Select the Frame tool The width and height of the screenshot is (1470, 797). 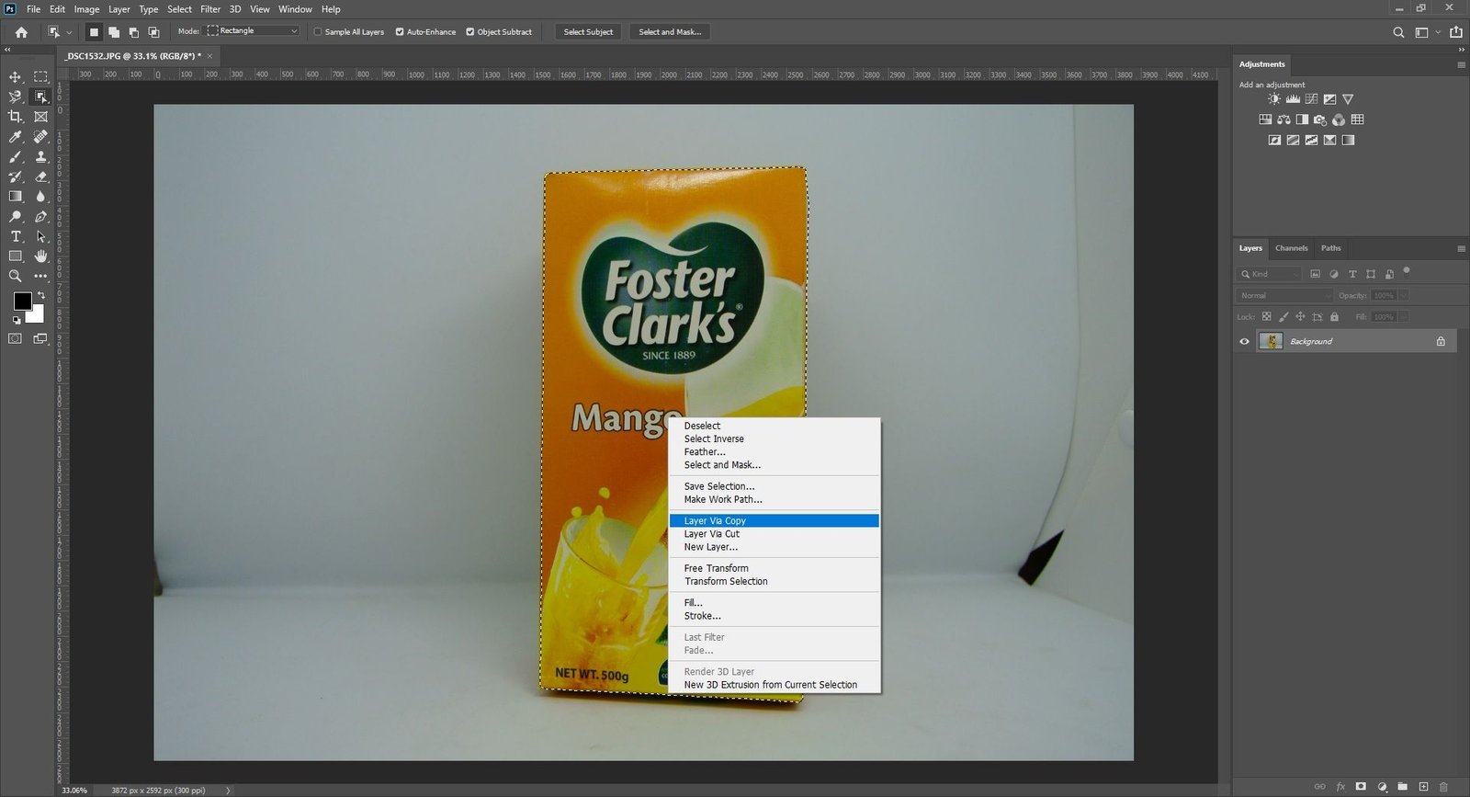pos(40,117)
